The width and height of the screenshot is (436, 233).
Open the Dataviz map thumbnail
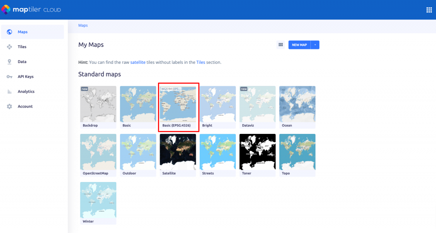point(258,104)
